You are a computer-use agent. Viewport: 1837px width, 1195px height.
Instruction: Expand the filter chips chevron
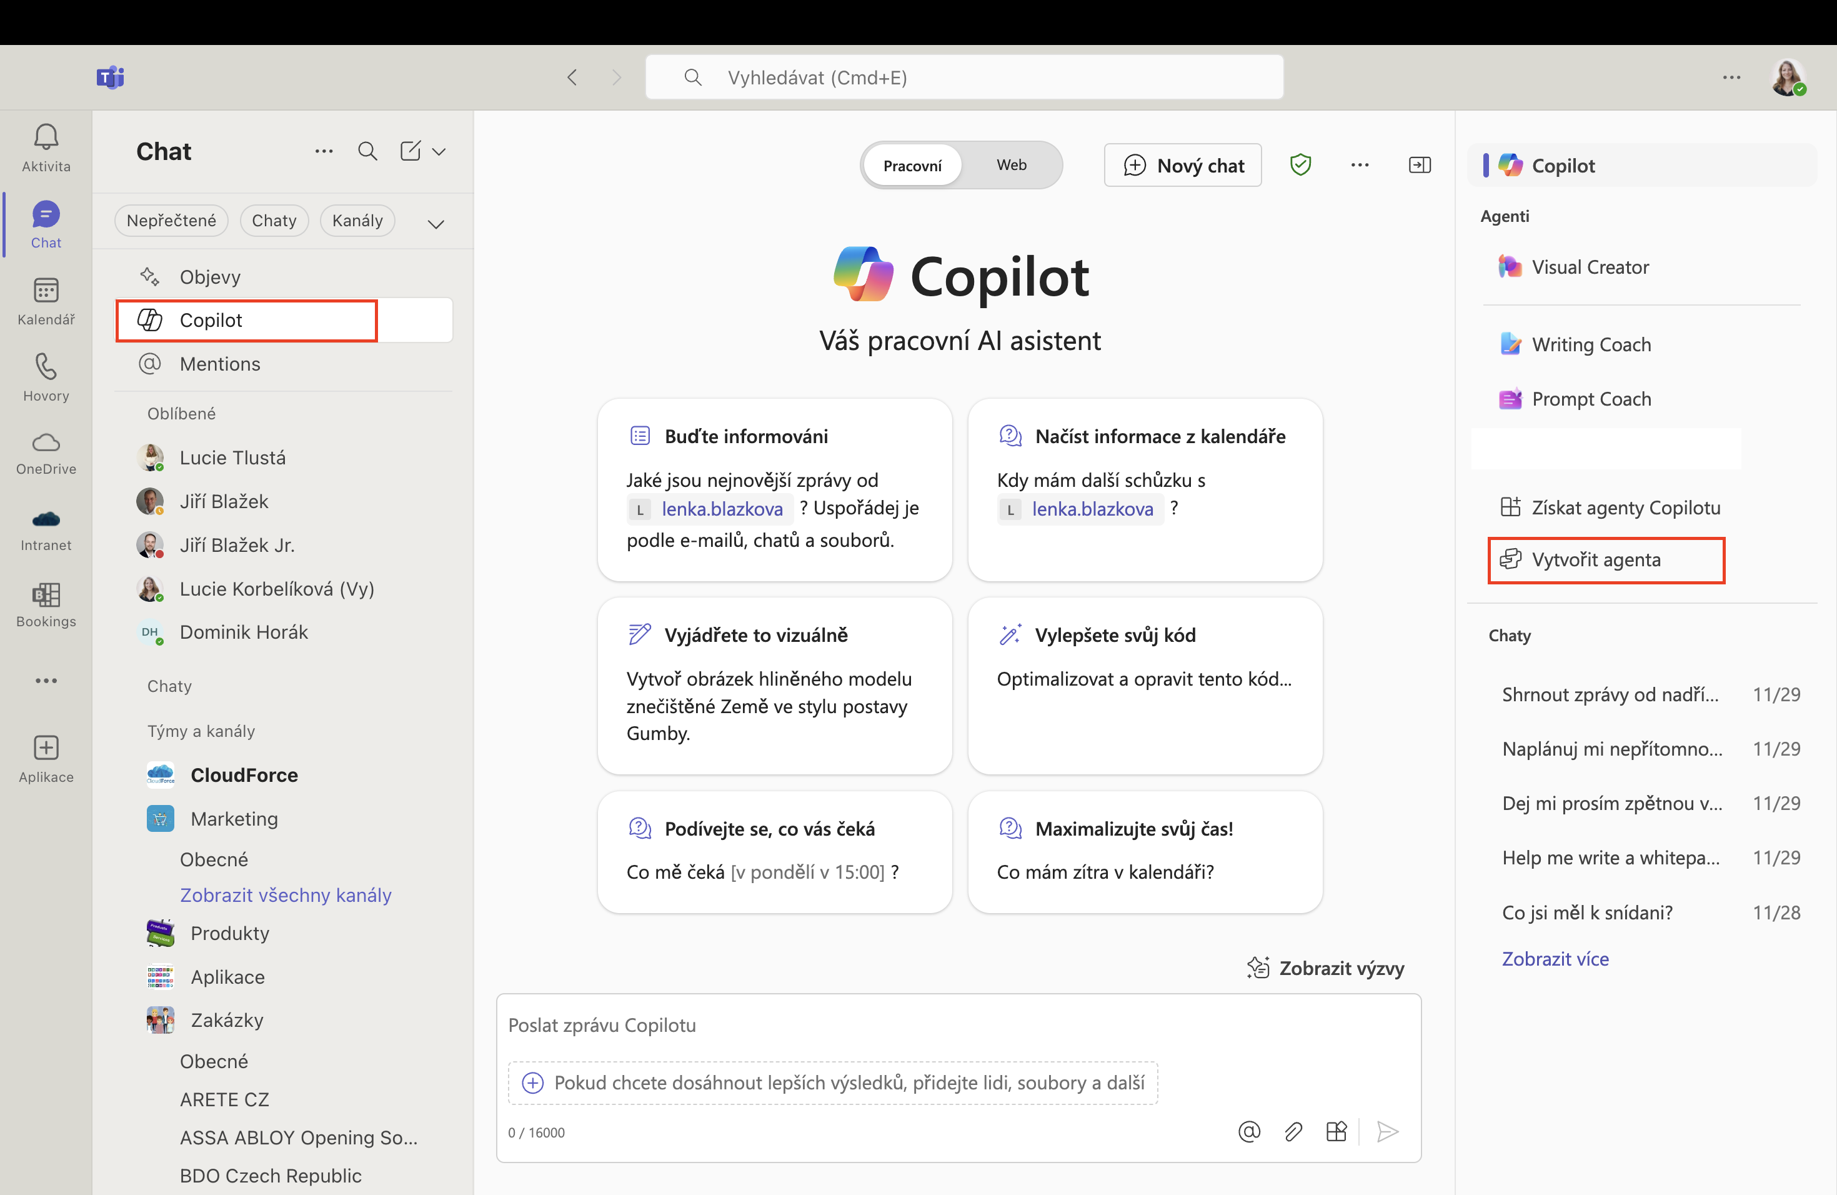[436, 224]
